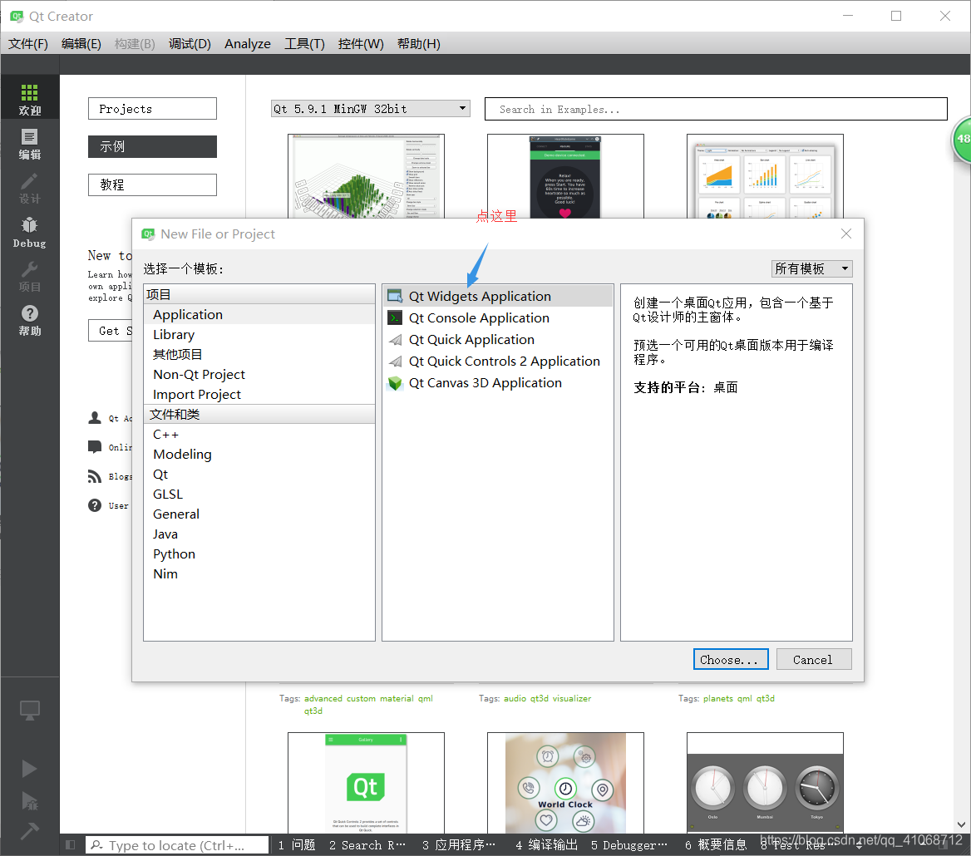Open the 文件(F) menu
The width and height of the screenshot is (971, 856).
(28, 44)
